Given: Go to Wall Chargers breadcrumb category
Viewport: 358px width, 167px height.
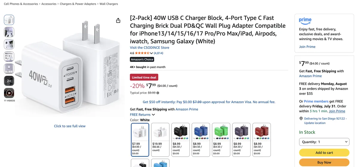Looking at the screenshot, I should 109,4.
